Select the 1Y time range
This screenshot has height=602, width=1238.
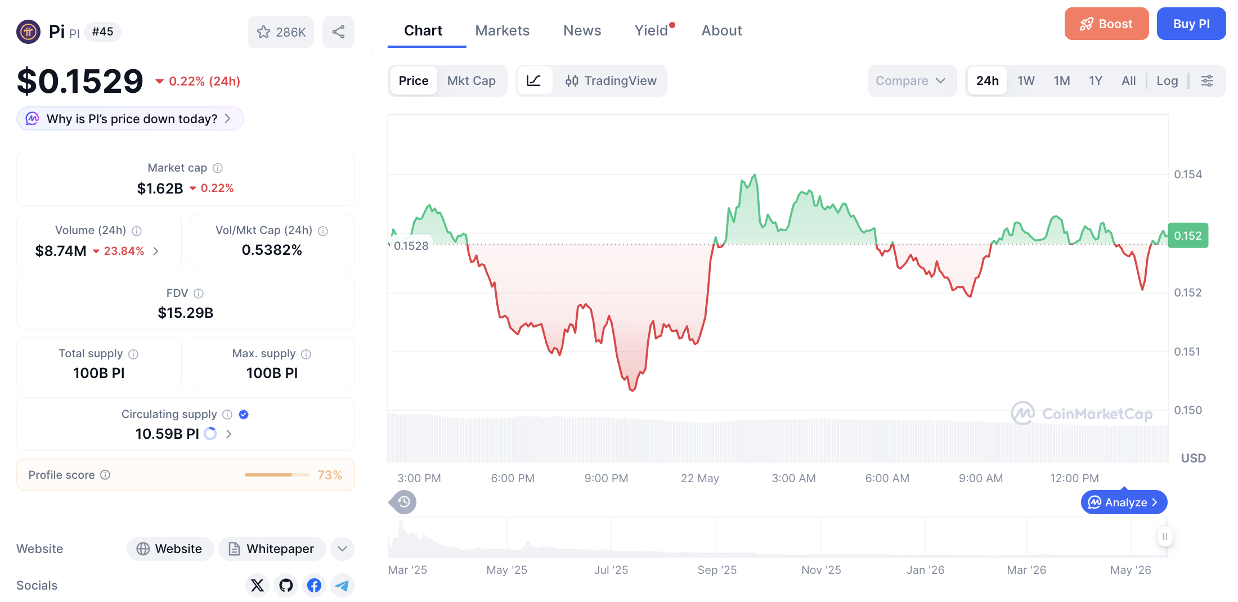point(1095,81)
